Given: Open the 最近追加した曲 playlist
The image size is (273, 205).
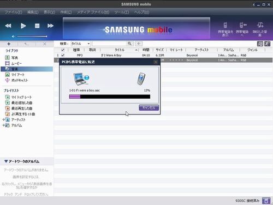Looking at the screenshot, I should coord(22,103).
